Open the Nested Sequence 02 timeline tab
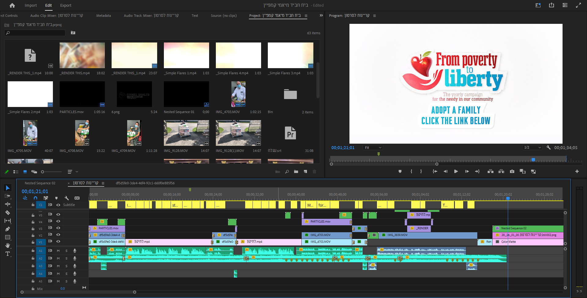The image size is (587, 298). pos(40,183)
